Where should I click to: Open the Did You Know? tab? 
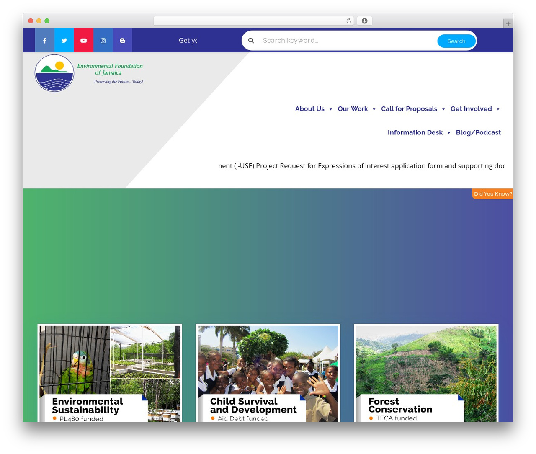(x=493, y=194)
